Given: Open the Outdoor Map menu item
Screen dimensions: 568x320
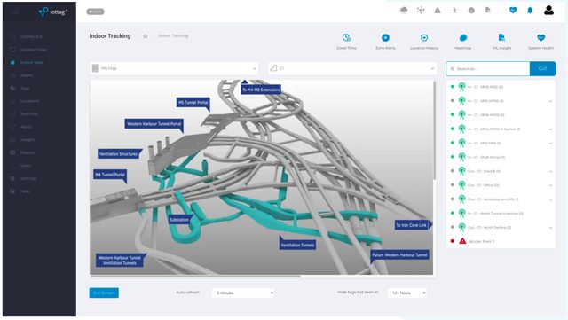Looking at the screenshot, I should tap(34, 50).
